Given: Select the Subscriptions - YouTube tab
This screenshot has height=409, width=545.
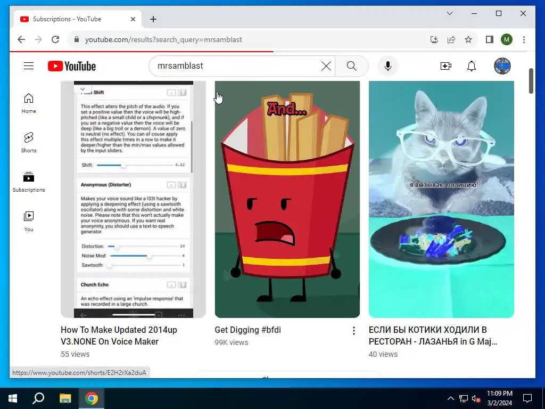Looking at the screenshot, I should click(78, 19).
